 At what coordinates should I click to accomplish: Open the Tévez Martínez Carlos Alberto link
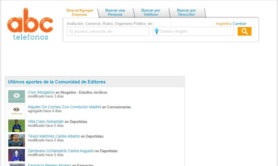pos(54,136)
